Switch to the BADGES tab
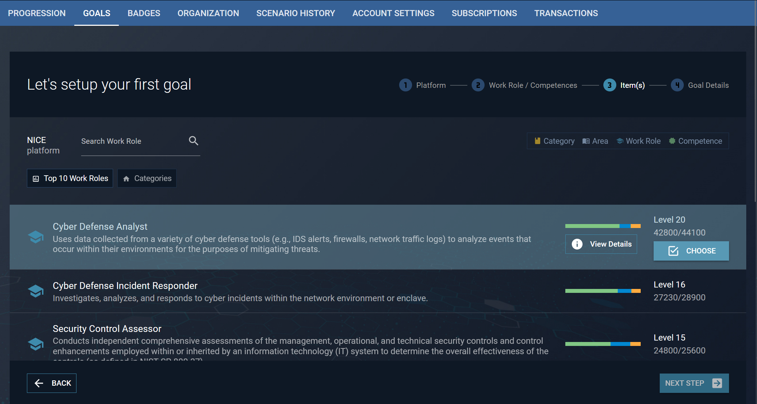The height and width of the screenshot is (404, 757). pyautogui.click(x=144, y=13)
